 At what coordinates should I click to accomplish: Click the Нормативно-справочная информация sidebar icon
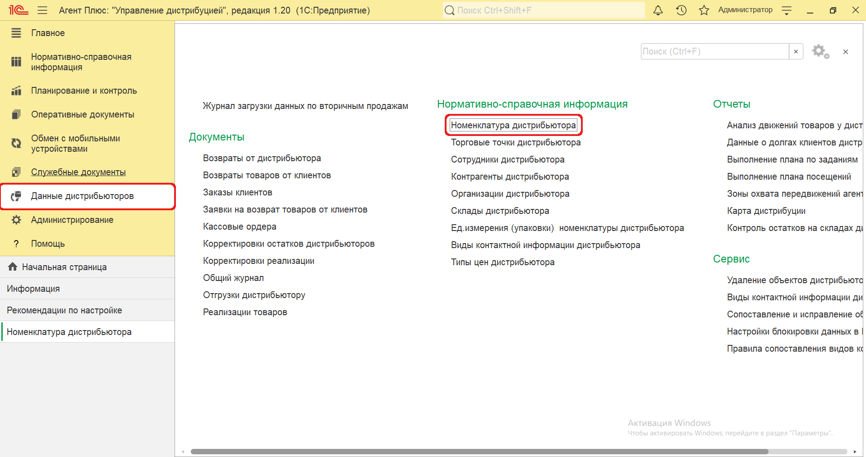tap(16, 62)
